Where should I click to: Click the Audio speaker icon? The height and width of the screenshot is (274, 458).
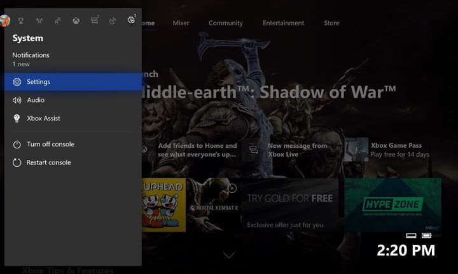[x=17, y=100]
